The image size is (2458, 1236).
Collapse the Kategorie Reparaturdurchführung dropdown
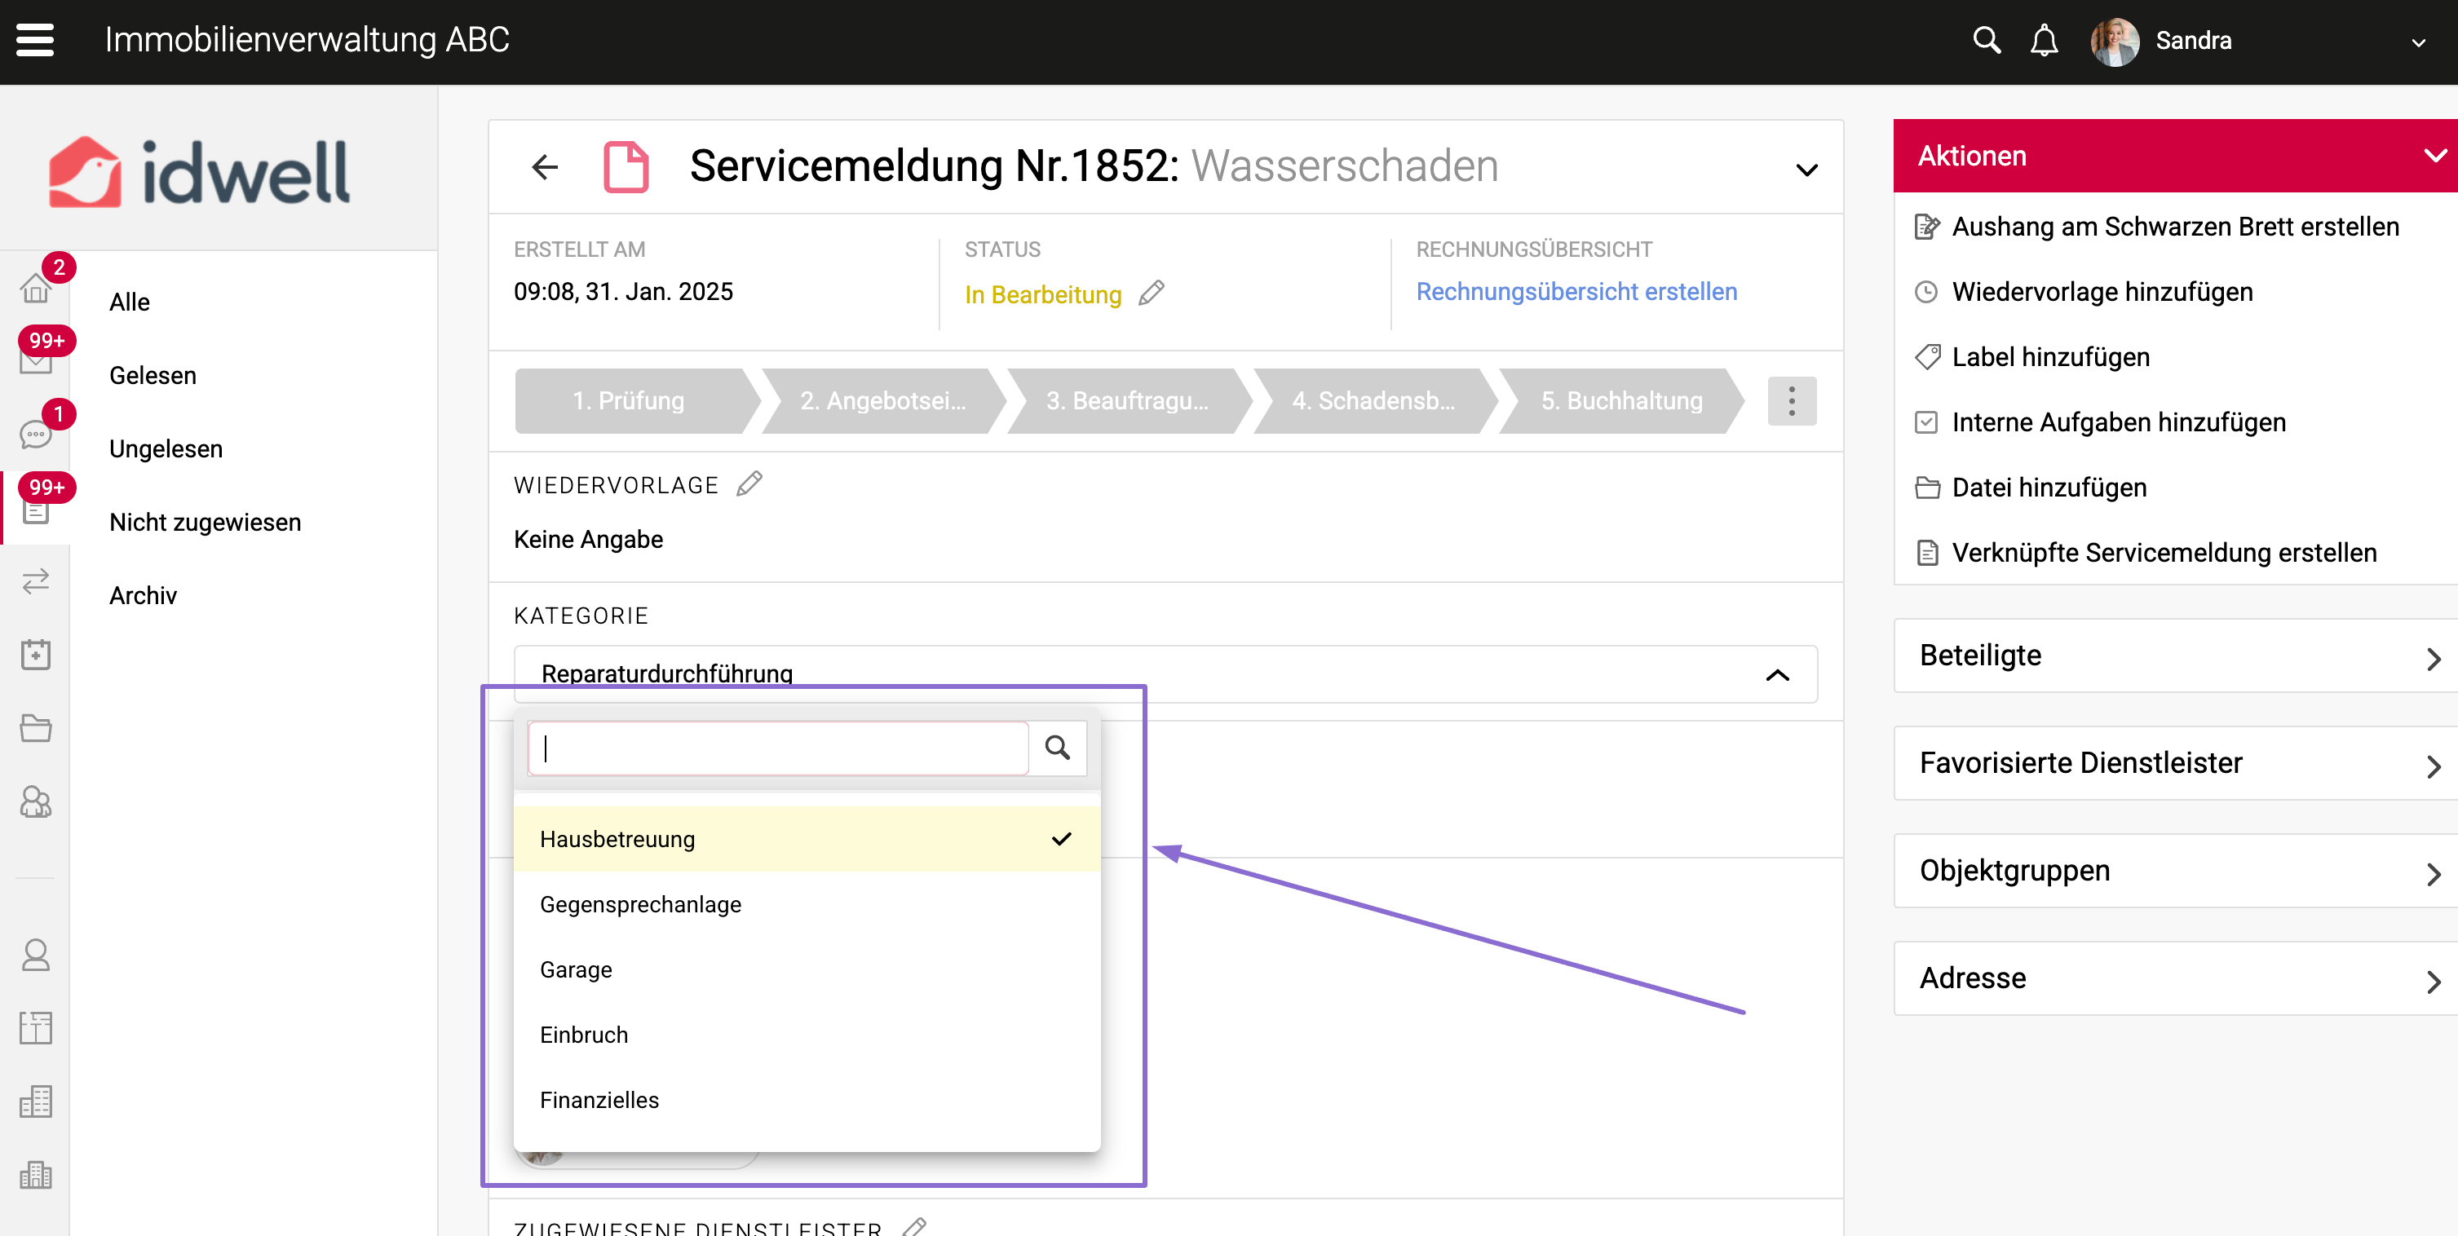coord(1777,674)
